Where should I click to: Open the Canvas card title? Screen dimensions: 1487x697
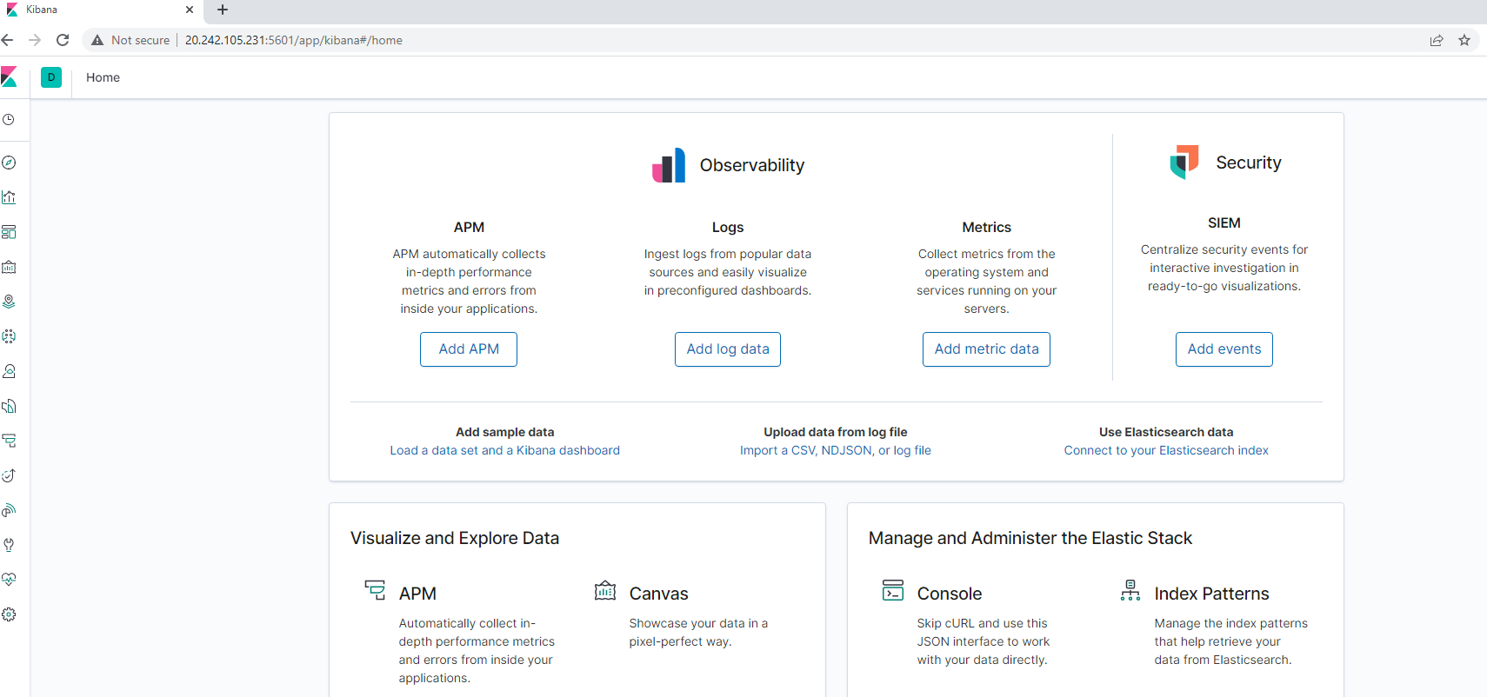point(658,594)
